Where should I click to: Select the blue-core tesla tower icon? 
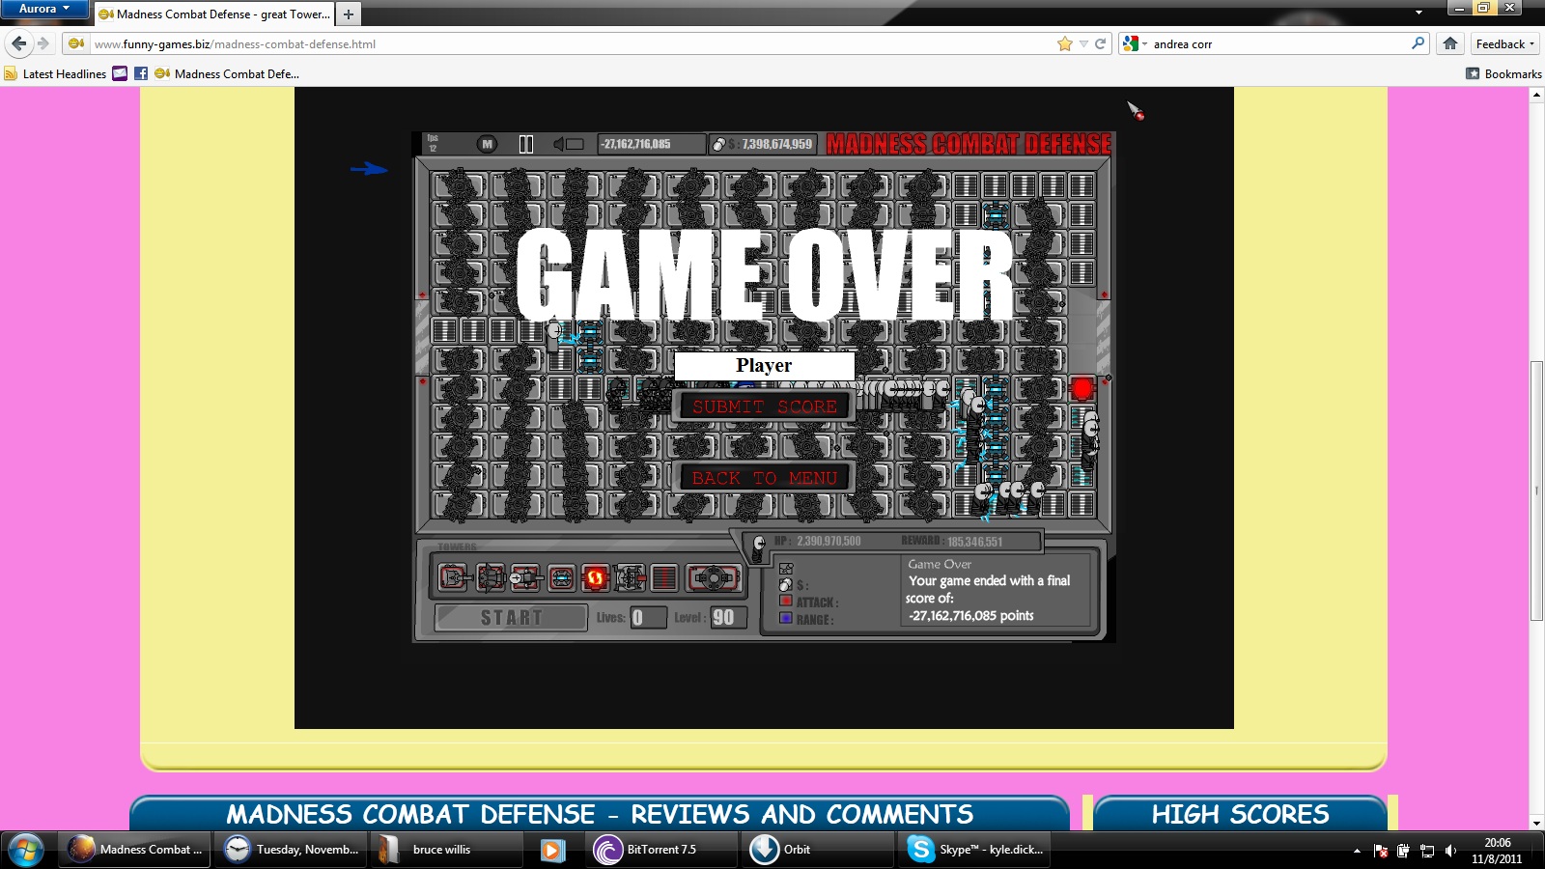562,578
